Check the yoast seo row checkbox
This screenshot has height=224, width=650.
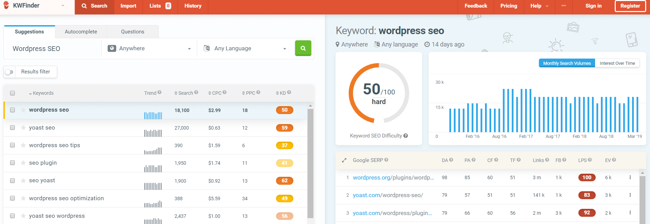12,128
